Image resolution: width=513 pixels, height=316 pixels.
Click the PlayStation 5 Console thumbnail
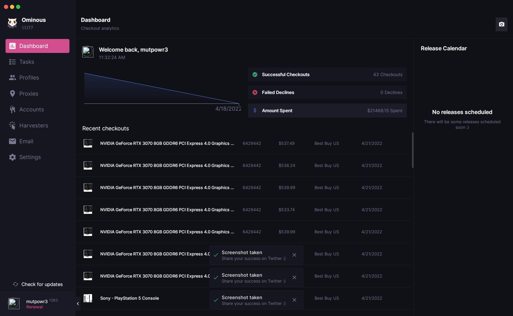(88, 298)
